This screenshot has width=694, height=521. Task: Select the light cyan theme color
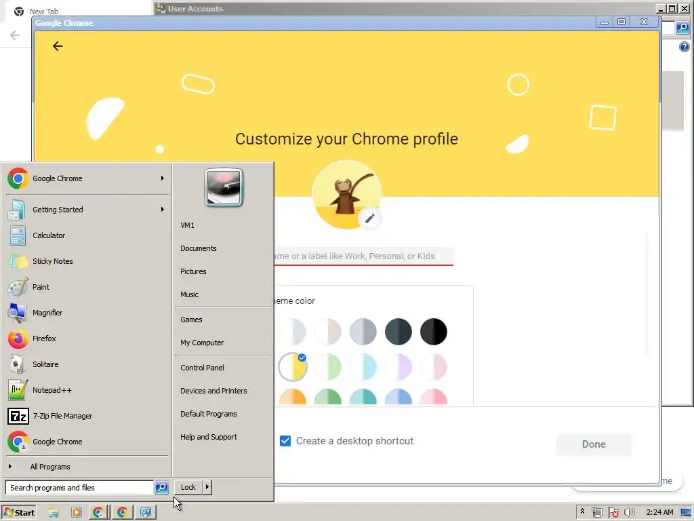tap(363, 367)
